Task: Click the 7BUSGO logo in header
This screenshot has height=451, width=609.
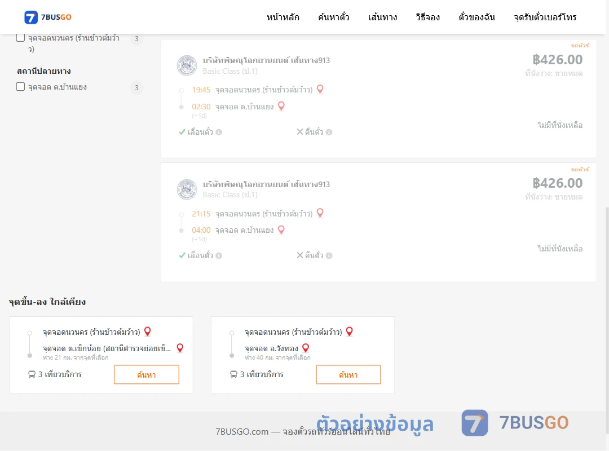Action: tap(48, 17)
